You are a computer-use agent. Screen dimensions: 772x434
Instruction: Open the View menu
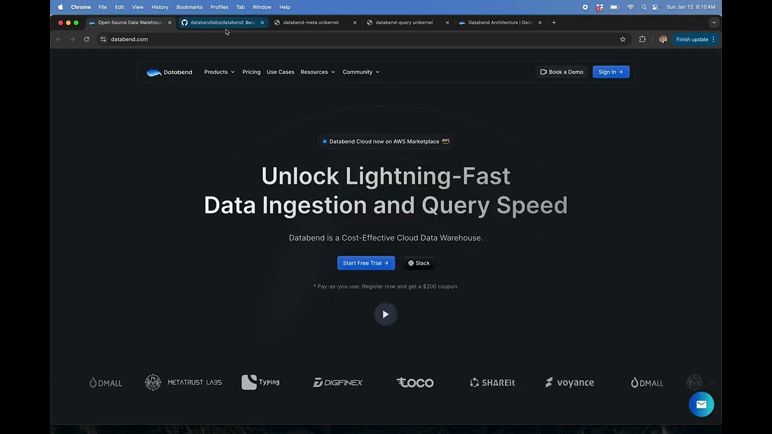(138, 7)
